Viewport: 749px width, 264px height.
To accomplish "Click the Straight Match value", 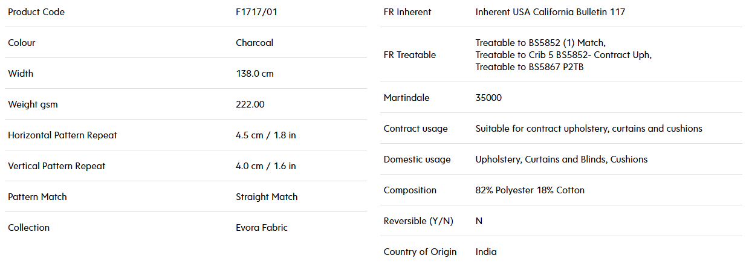I will (x=267, y=197).
